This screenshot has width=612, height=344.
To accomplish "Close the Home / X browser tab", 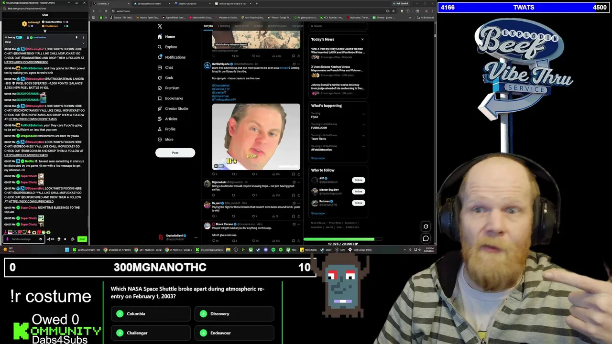I will pyautogui.click(x=129, y=4).
